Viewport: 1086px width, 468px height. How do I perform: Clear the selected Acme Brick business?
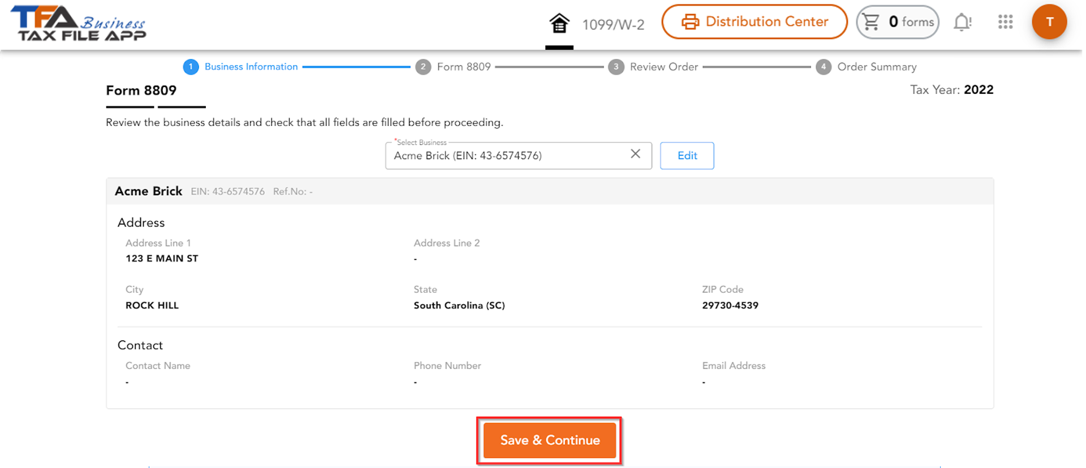pyautogui.click(x=635, y=154)
